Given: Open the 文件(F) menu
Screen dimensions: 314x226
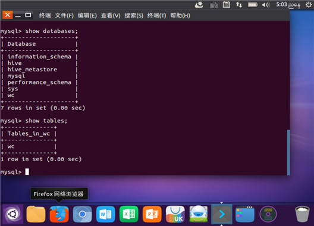Looking at the screenshot, I should click(x=64, y=15).
